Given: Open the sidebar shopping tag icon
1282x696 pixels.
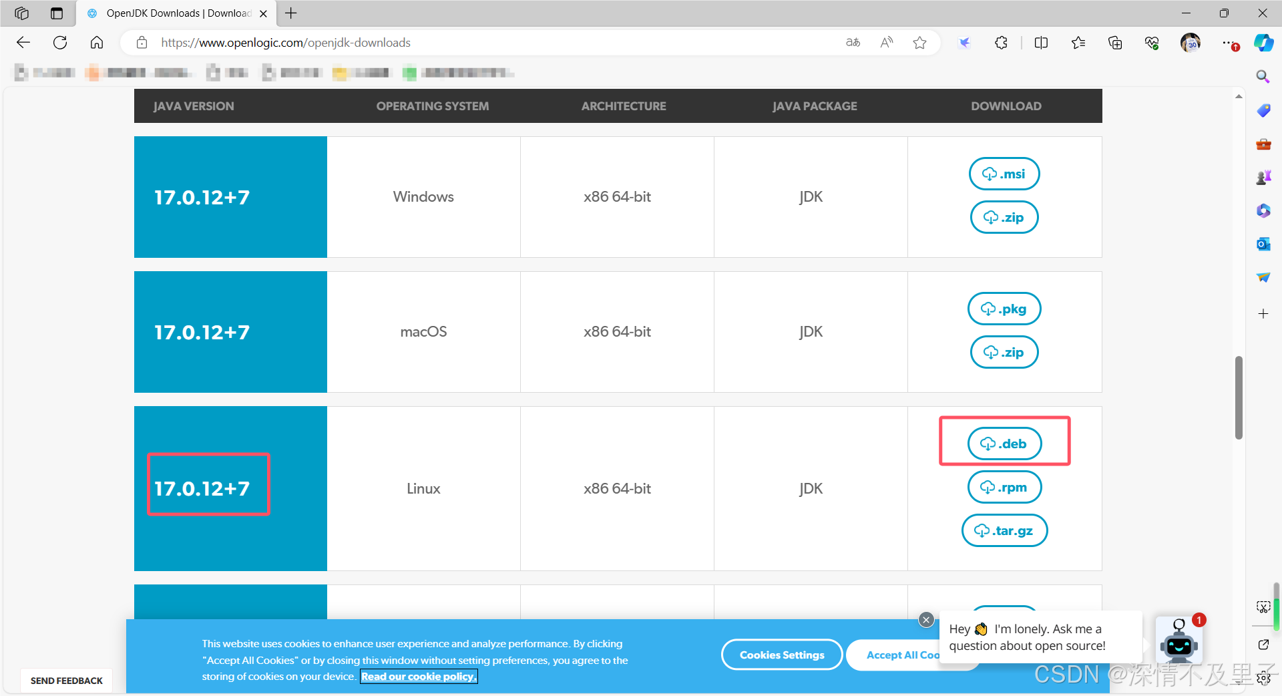Looking at the screenshot, I should pos(1263,110).
